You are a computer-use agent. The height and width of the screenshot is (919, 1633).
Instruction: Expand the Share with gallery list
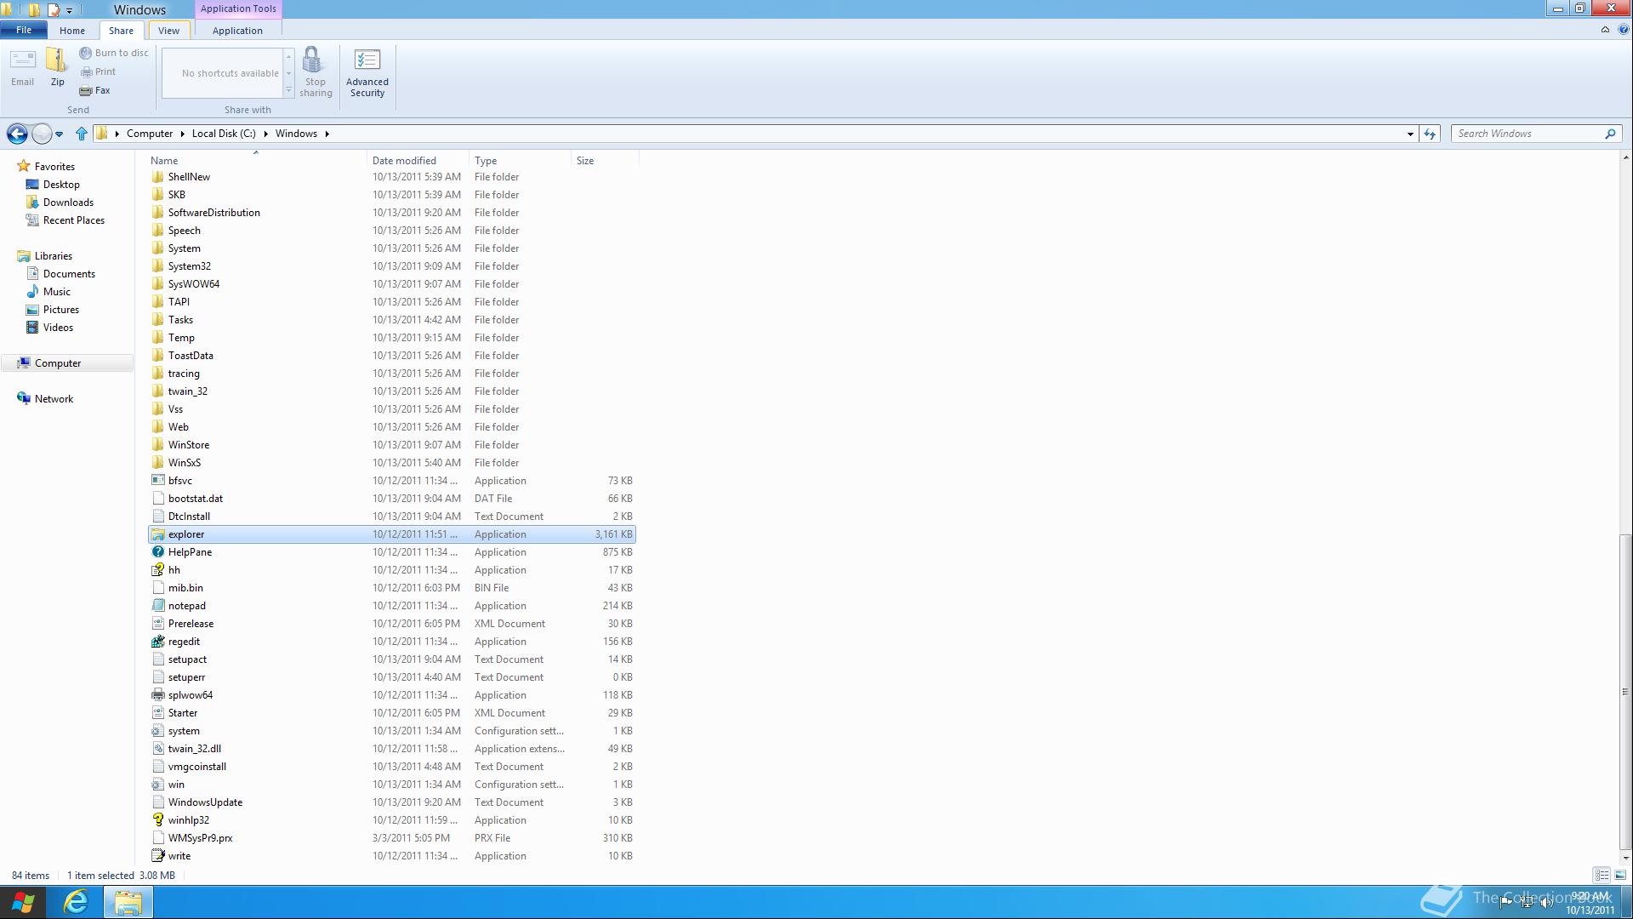tap(288, 91)
